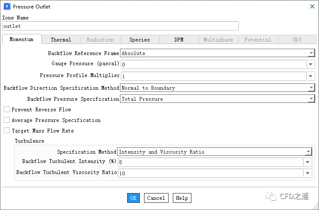Screen dimensions: 319x210
Task: Open the Species tab
Action: click(139, 39)
